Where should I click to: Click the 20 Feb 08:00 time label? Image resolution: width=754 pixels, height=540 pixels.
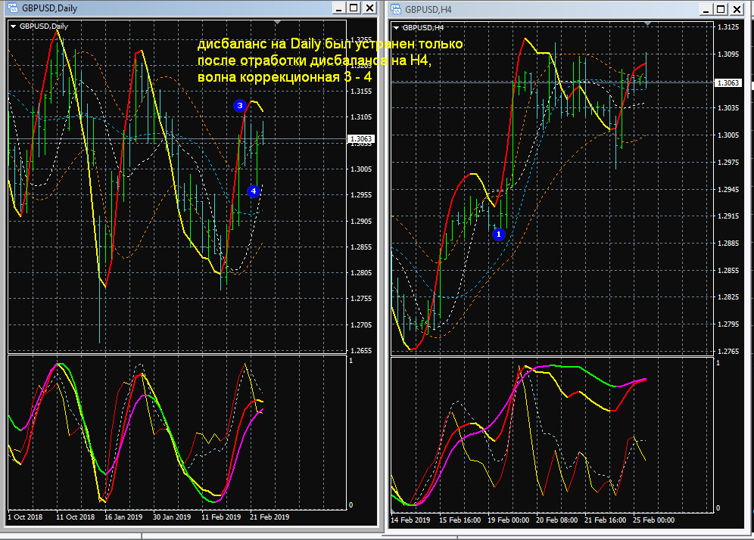point(557,520)
